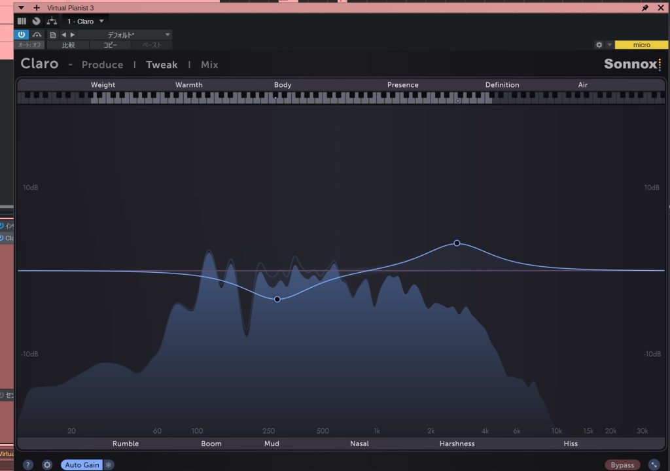This screenshot has height=471, width=670.
Task: Toggle the Bypass button
Action: [622, 465]
